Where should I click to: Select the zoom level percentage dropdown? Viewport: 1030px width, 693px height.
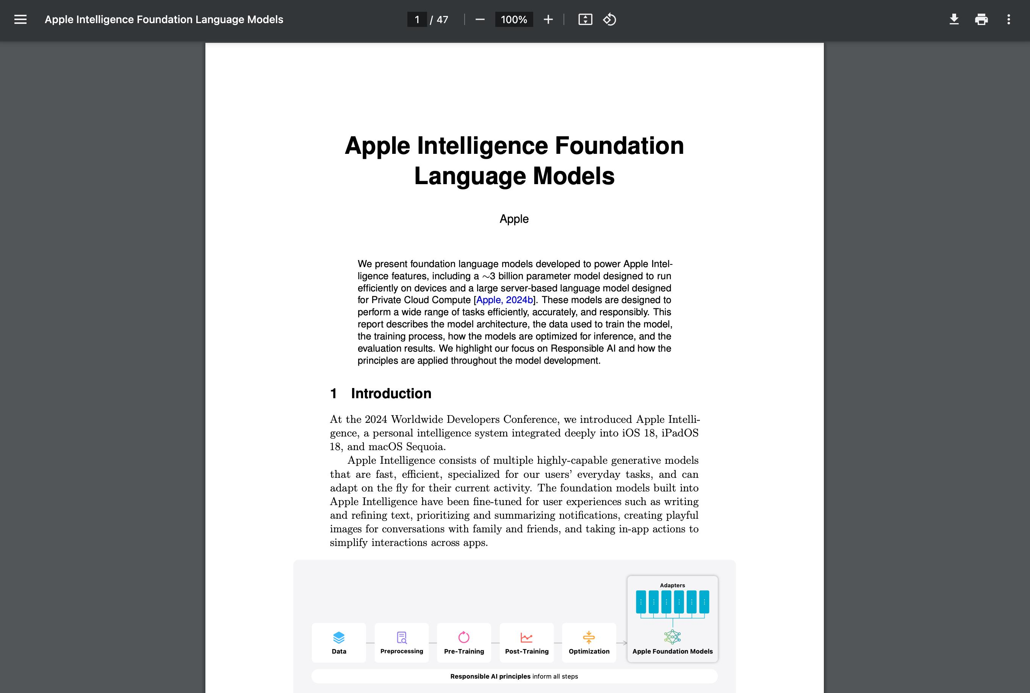pos(514,19)
